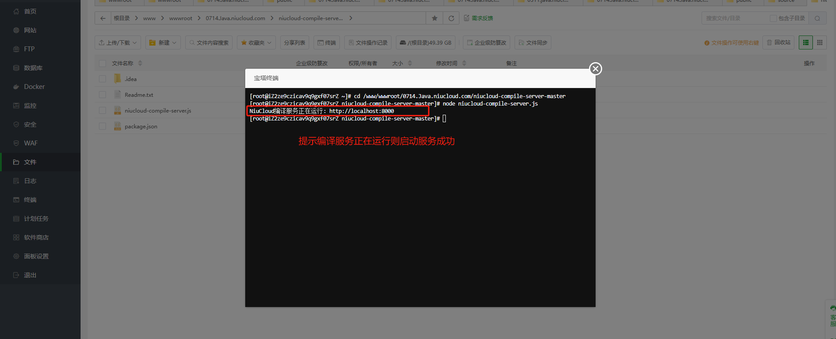Refresh the file list
This screenshot has width=836, height=339.
pos(451,18)
